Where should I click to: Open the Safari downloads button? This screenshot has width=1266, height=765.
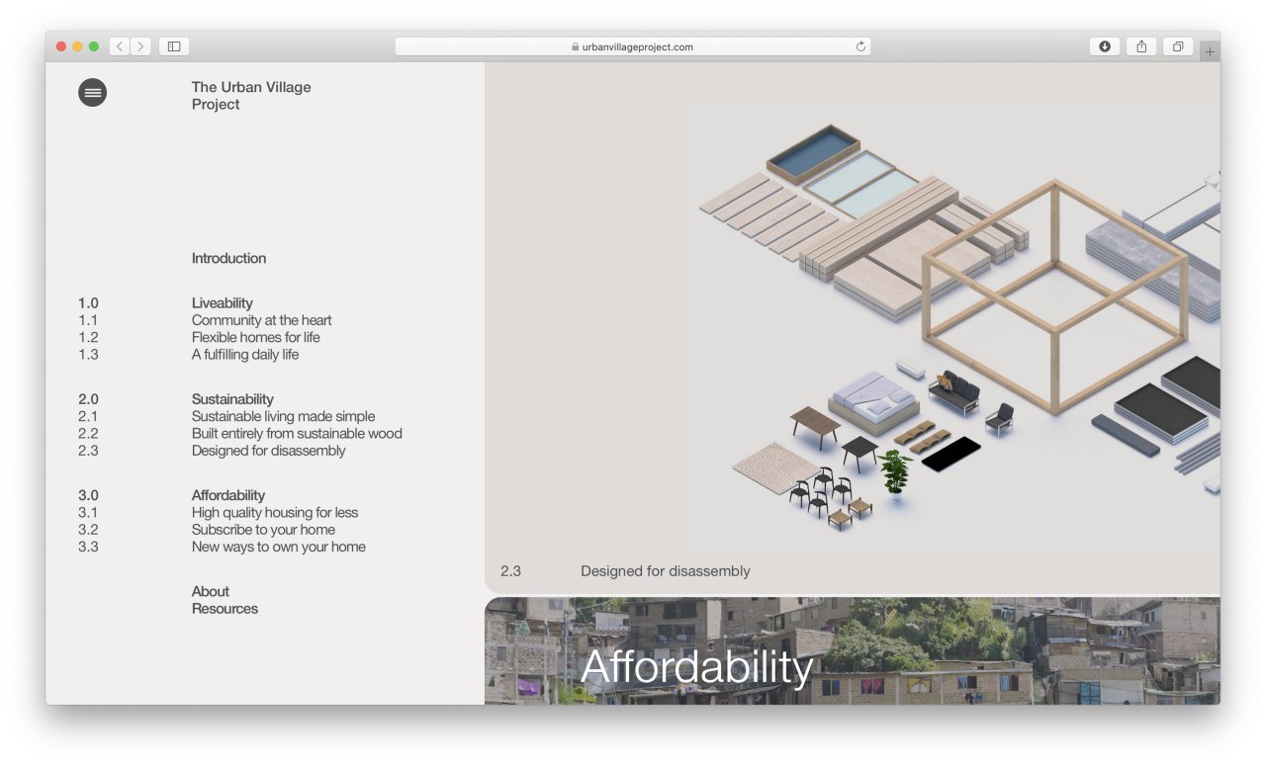point(1105,46)
